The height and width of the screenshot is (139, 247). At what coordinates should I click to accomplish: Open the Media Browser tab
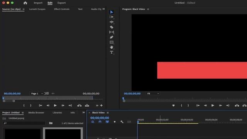pos(36,113)
